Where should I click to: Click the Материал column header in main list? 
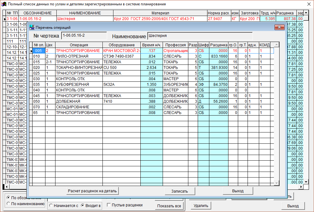click(160, 13)
